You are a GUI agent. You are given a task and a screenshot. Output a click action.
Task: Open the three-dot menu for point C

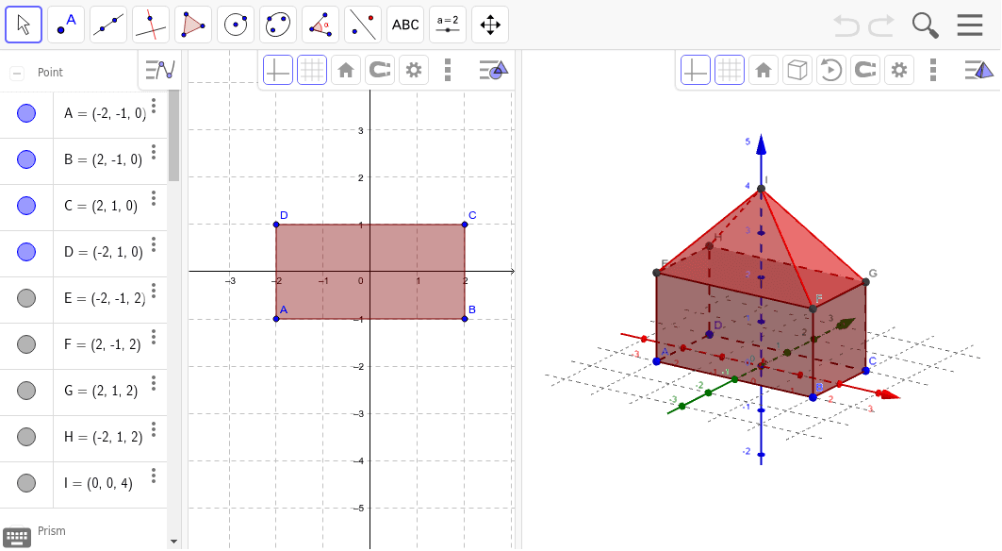click(154, 198)
